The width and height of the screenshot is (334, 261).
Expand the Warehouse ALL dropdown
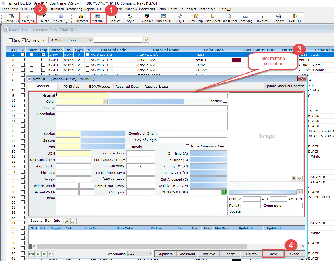point(149,254)
